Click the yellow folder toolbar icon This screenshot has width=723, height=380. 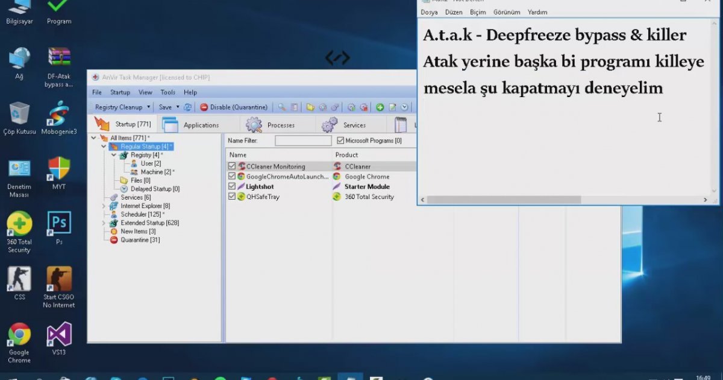coord(310,107)
